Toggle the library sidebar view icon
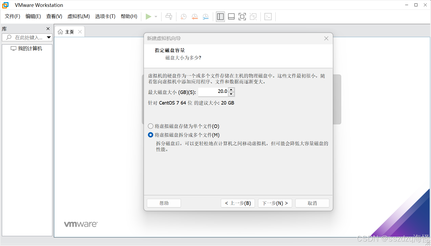Screen dimensions: 431x246 [x=220, y=17]
